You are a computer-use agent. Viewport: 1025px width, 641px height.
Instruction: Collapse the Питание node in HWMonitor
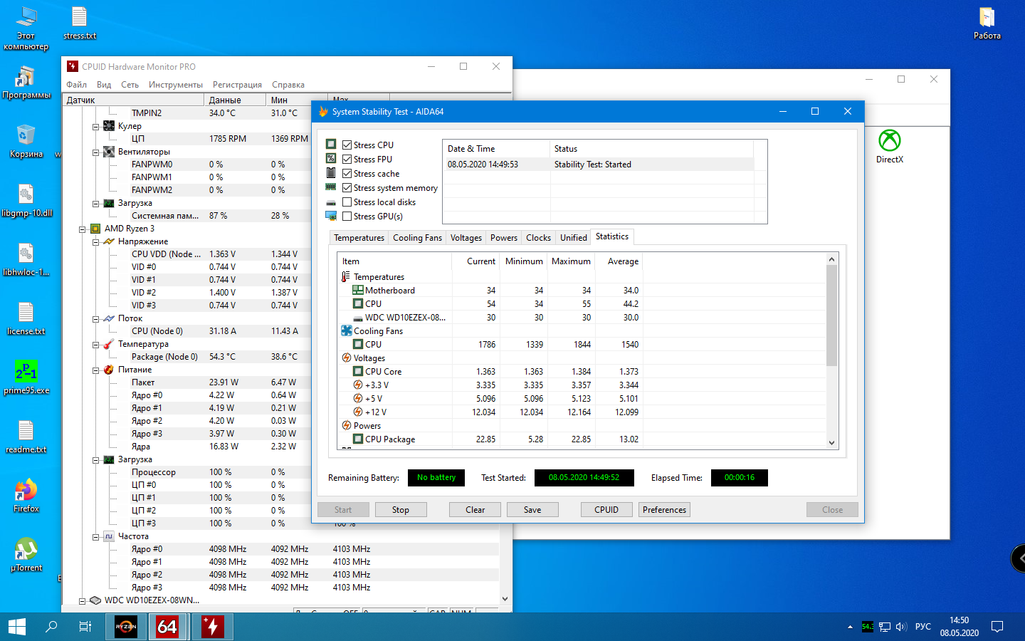coord(95,370)
